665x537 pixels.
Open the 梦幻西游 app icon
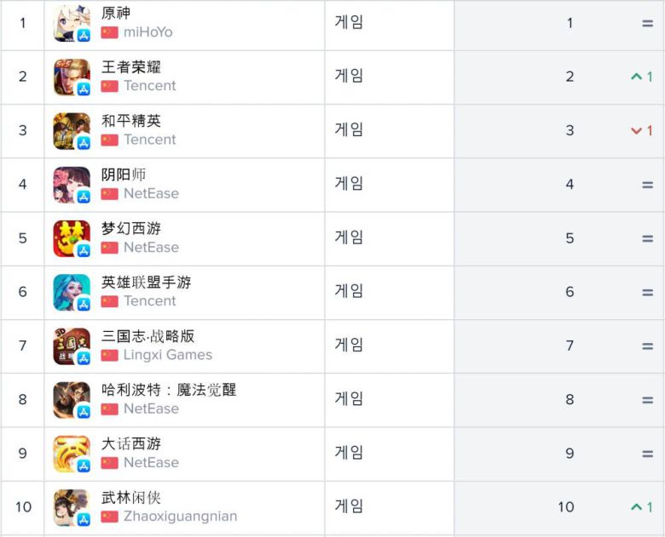click(x=72, y=238)
